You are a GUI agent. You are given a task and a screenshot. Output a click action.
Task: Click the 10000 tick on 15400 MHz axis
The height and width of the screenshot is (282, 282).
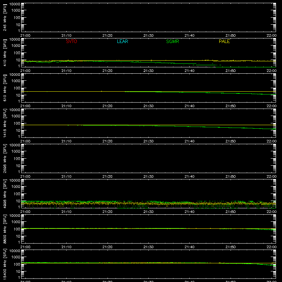pos(15,251)
